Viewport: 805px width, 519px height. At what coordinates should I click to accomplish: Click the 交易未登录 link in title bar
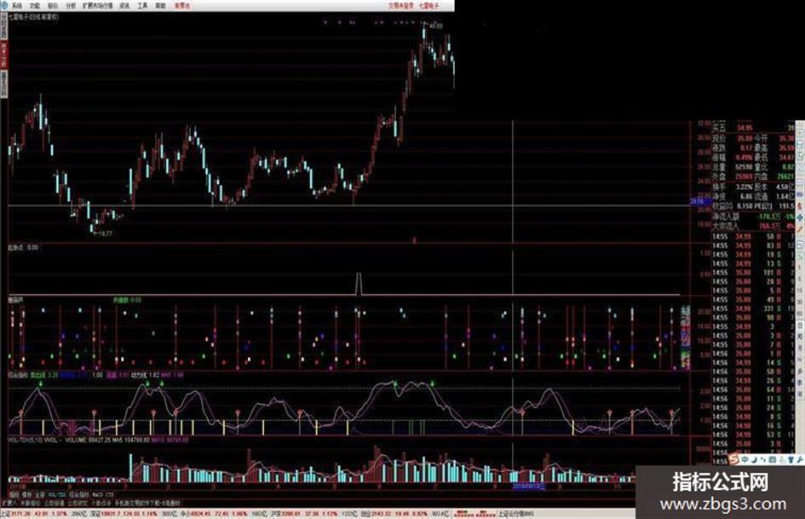click(x=401, y=6)
